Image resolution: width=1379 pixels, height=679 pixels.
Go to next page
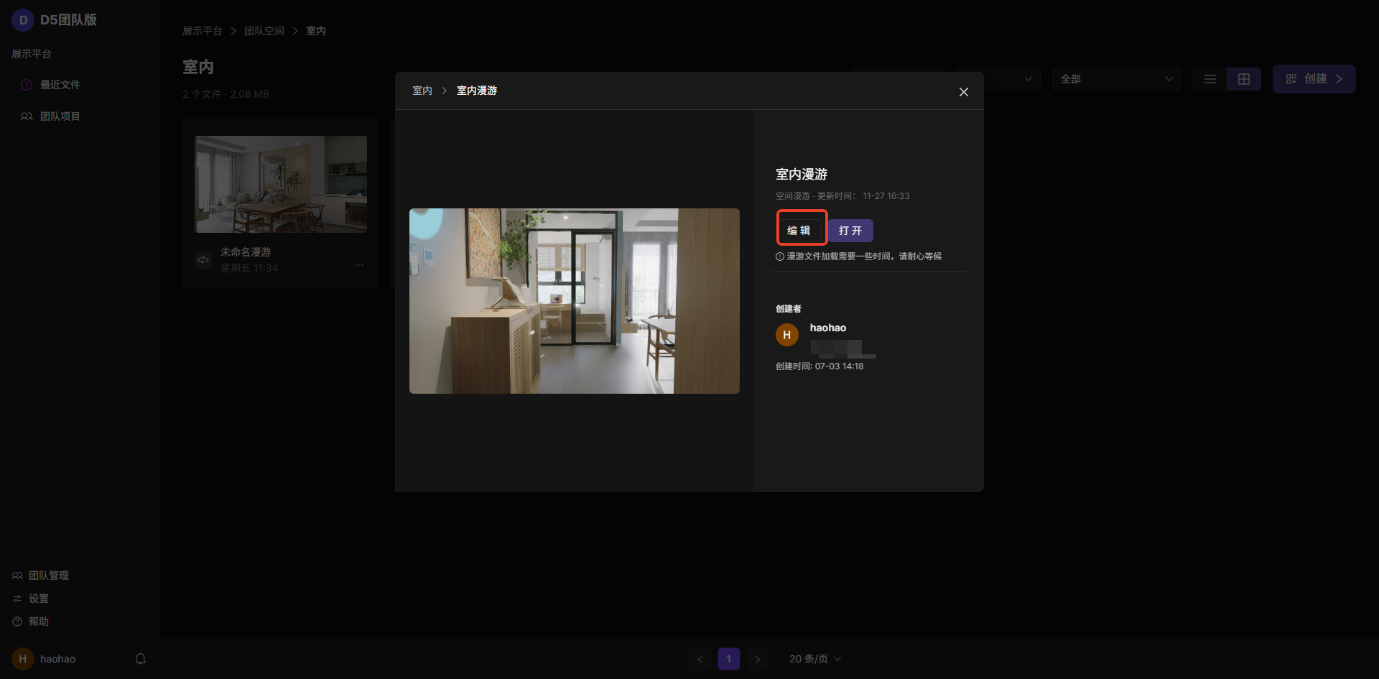[758, 659]
